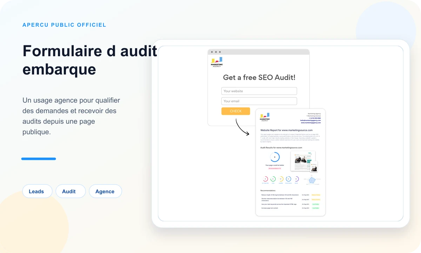
Task: Click the "Recommendations" section heading
Action: (x=268, y=190)
